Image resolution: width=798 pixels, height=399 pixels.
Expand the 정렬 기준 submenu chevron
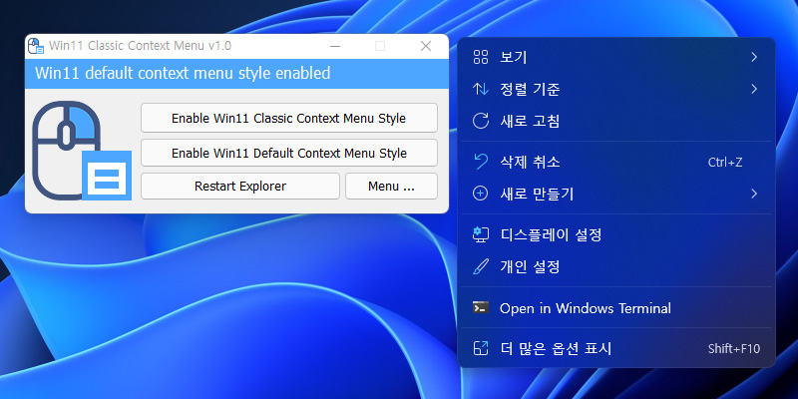pyautogui.click(x=754, y=89)
